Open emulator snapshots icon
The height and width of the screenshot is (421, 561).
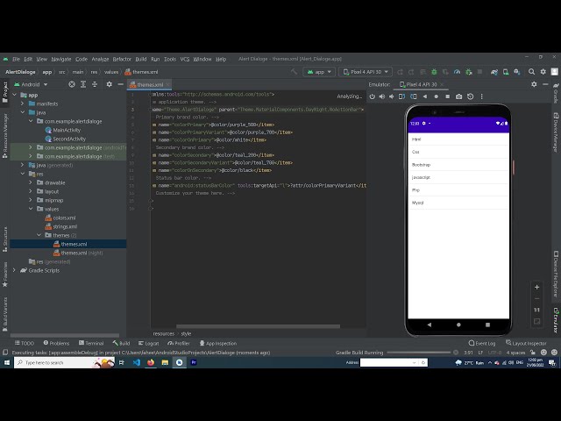tap(470, 96)
